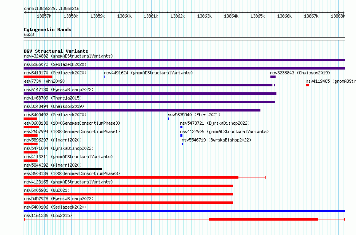Click the red nsv6405492 variant bar
This screenshot has width=356, height=235.
coord(30,119)
